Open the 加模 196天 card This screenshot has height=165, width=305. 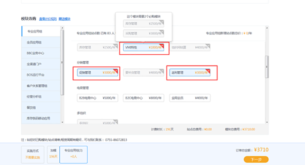coord(53,154)
